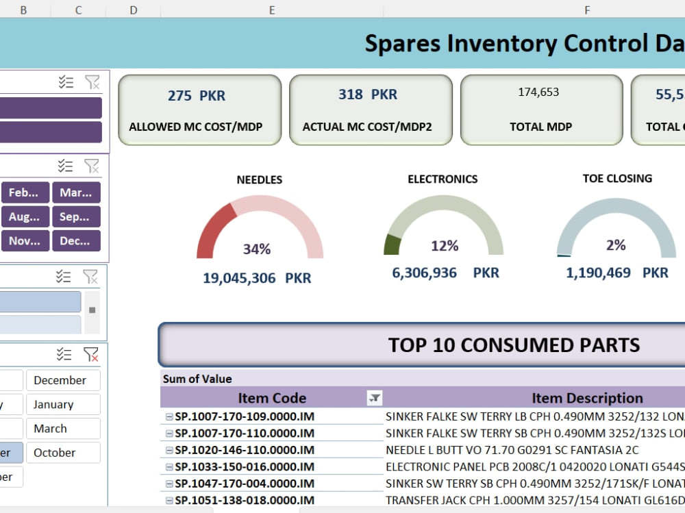Toggle the Feb slicer button
The height and width of the screenshot is (513, 685).
[x=25, y=192]
